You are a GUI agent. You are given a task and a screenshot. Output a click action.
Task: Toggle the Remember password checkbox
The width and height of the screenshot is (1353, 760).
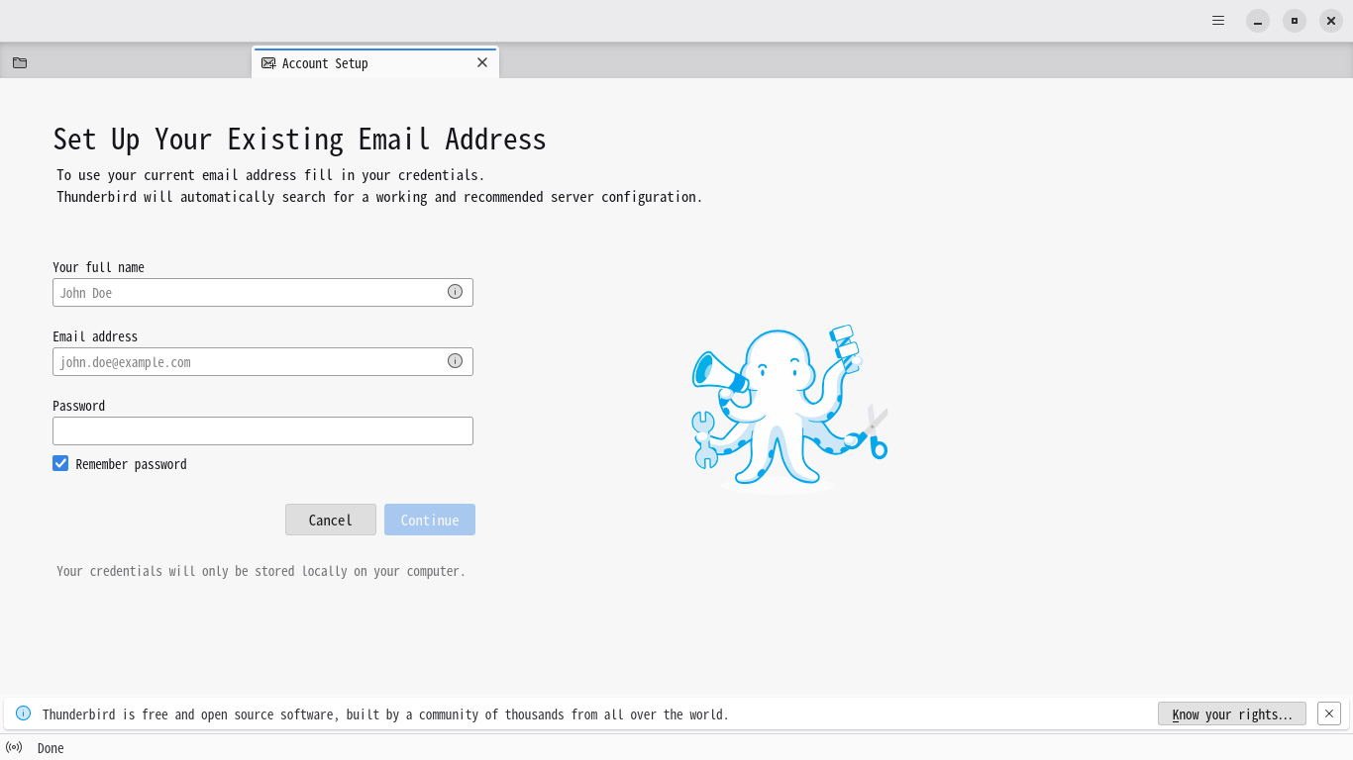tap(60, 463)
